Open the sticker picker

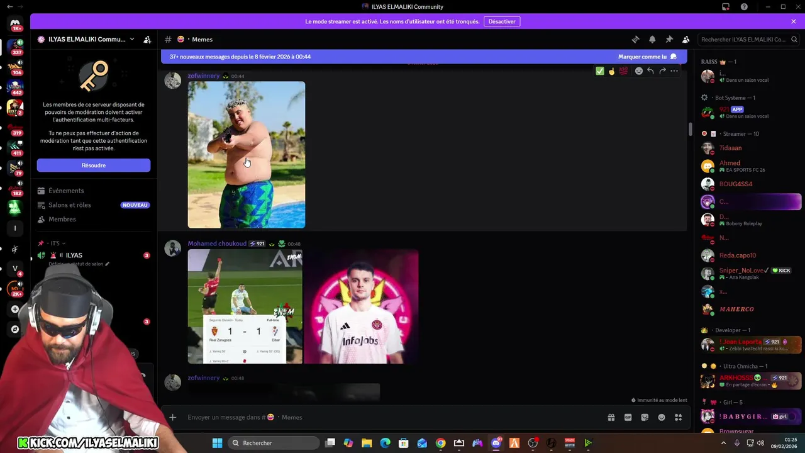[645, 417]
